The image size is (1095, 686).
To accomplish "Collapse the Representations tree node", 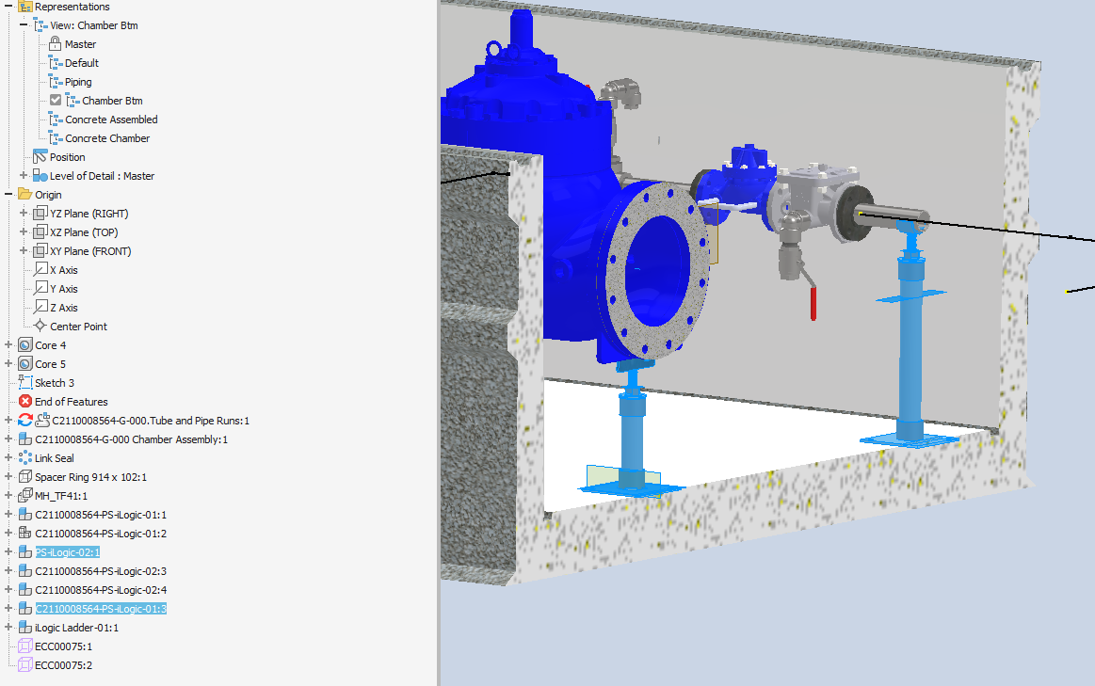I will pyautogui.click(x=7, y=6).
